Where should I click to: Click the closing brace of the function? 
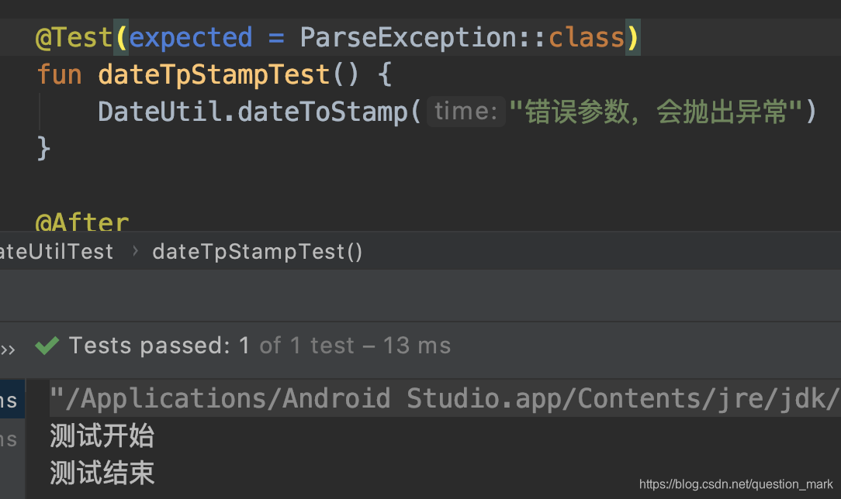coord(43,148)
